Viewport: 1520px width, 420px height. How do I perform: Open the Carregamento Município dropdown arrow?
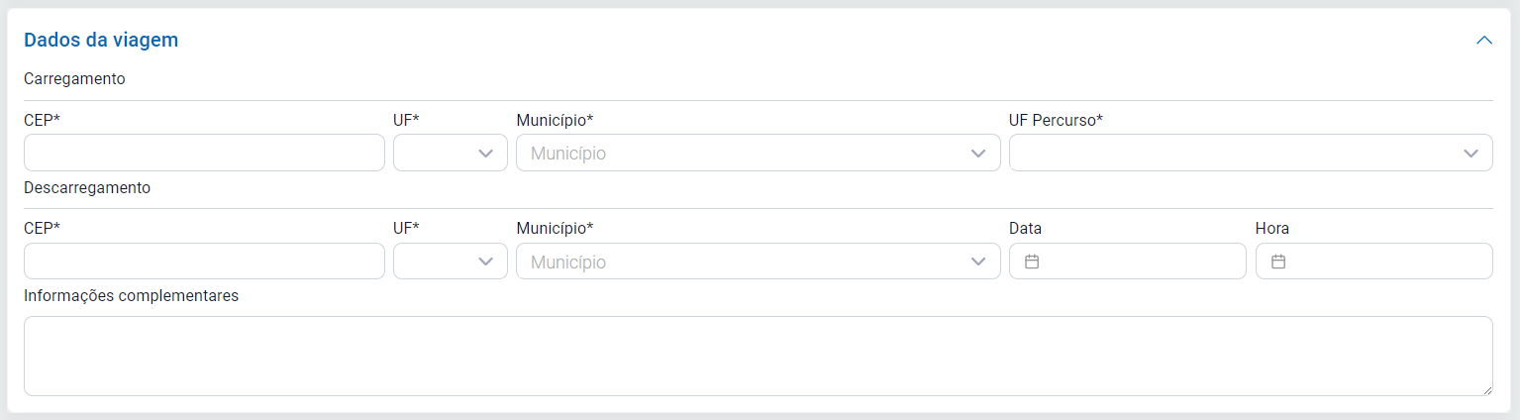[x=978, y=154]
